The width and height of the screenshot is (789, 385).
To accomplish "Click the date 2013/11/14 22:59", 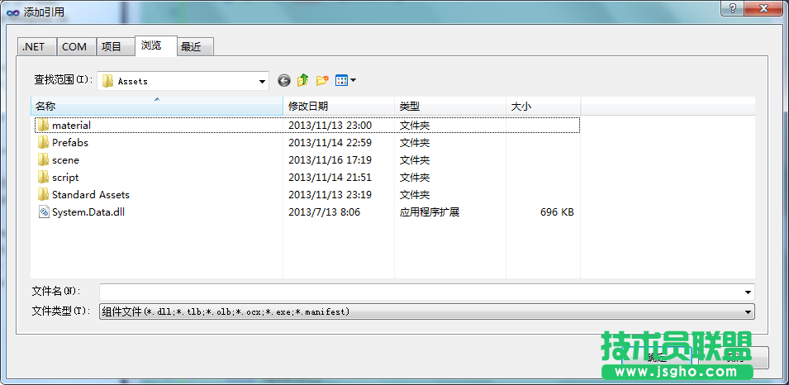I will pyautogui.click(x=330, y=142).
